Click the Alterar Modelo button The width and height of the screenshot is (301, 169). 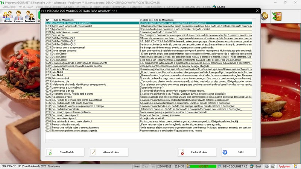click(x=109, y=152)
